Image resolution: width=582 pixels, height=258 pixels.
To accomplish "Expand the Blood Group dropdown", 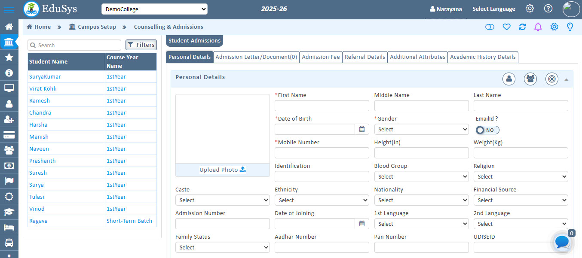I will pos(421,176).
